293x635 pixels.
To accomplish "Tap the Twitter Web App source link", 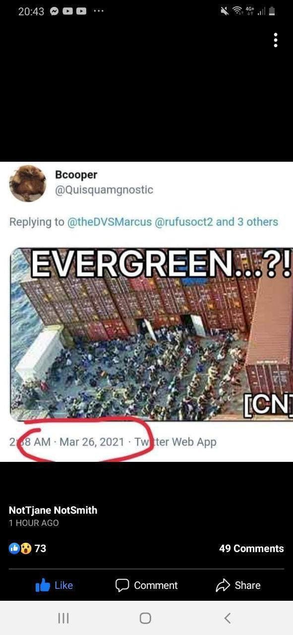I will tap(176, 442).
